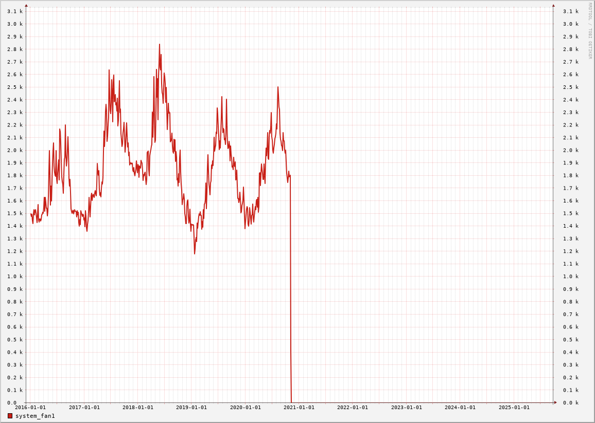Screen dimensions: 595x423
Task: Select the 2016-01-01 date label on x-axis
Action: point(30,408)
